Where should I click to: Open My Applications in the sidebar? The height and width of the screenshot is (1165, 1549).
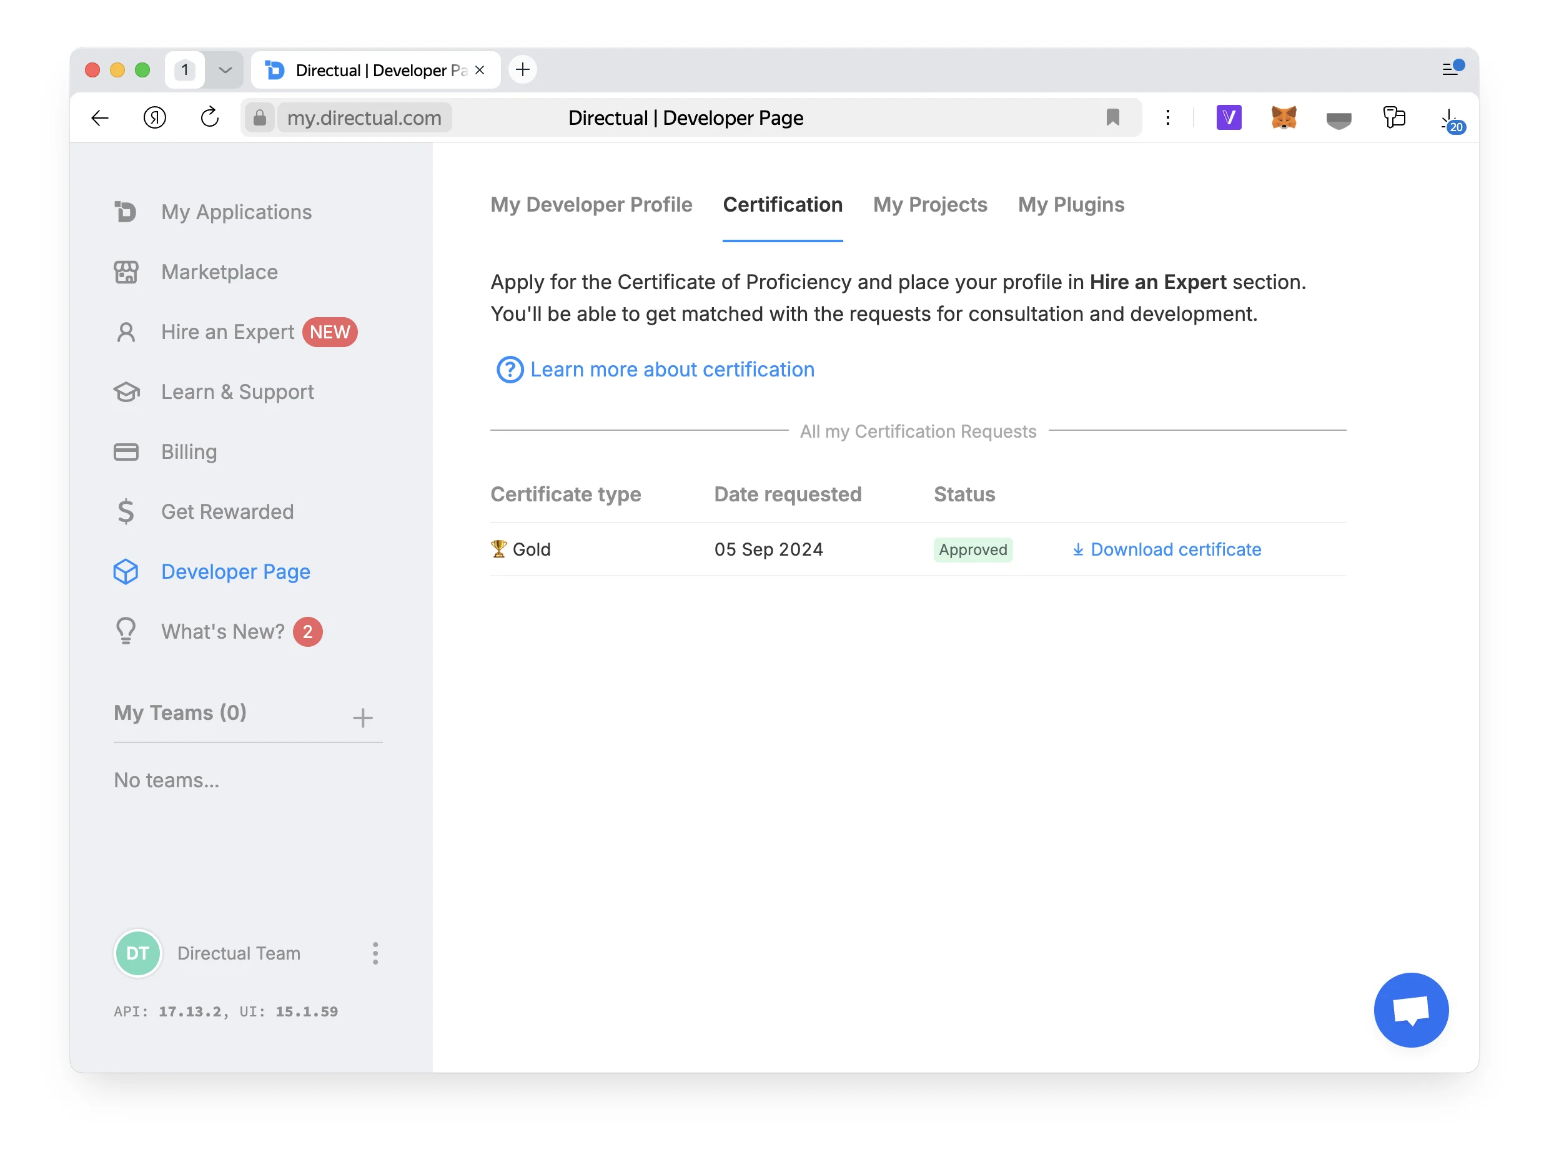pos(236,212)
